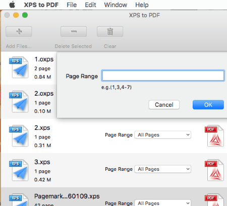The height and width of the screenshot is (206, 227).
Task: Open Page Range dropdown for Pagemark file
Action: [162, 203]
